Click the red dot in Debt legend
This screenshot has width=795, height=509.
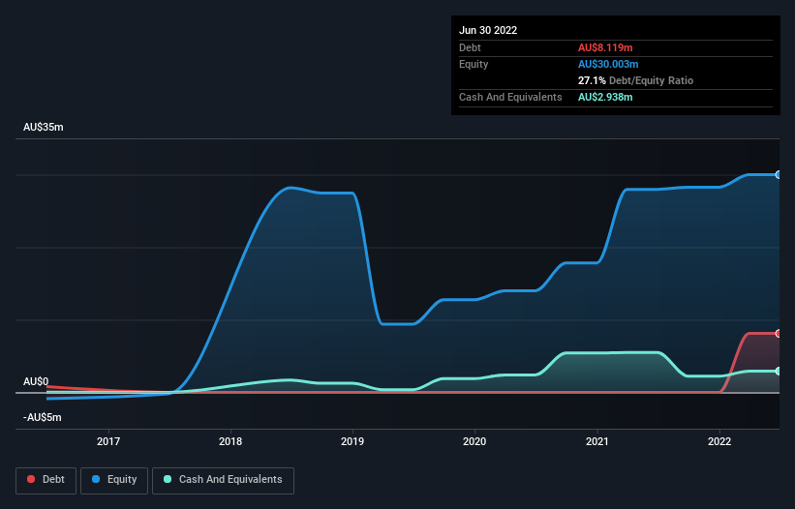(x=31, y=479)
